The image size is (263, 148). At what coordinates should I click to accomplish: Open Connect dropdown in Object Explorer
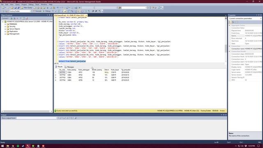tap(5, 18)
